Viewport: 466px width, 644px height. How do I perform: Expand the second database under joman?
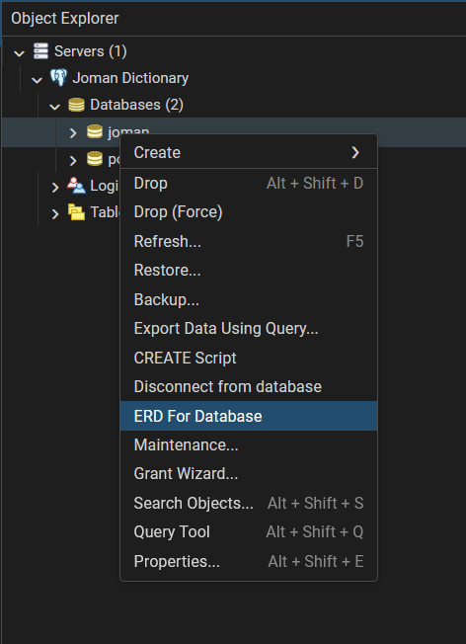pos(73,160)
